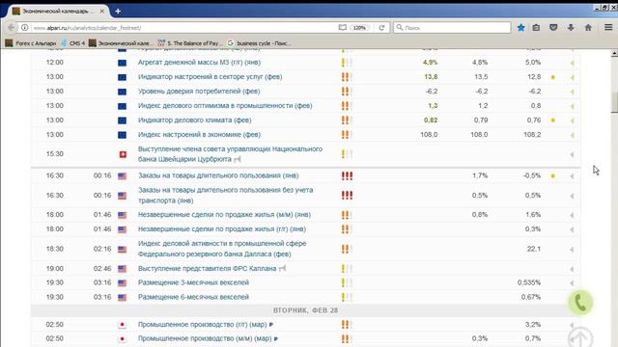Click the green phone callback button
This screenshot has width=618, height=347.
tap(580, 303)
